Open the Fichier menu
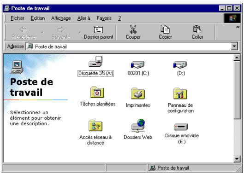Screen dimensions: 244x173 (x=17, y=18)
